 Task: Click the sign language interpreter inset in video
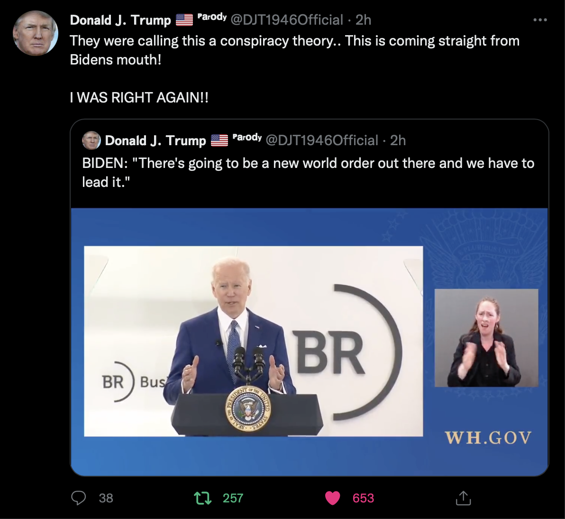coord(486,338)
